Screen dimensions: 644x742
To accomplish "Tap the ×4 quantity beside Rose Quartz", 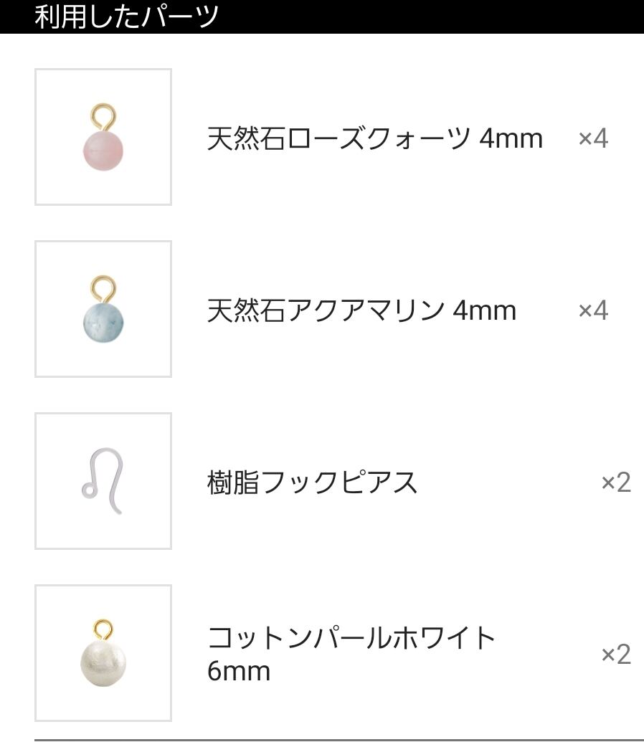I will [x=593, y=138].
